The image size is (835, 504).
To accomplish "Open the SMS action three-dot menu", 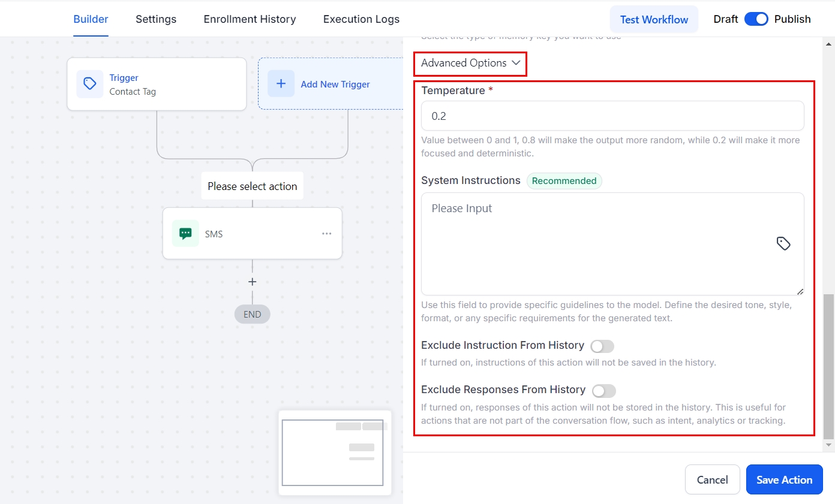I will 326,234.
